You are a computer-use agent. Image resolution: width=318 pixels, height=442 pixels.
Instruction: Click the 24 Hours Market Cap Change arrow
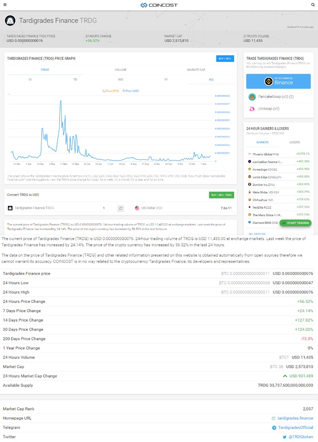[x=285, y=376]
